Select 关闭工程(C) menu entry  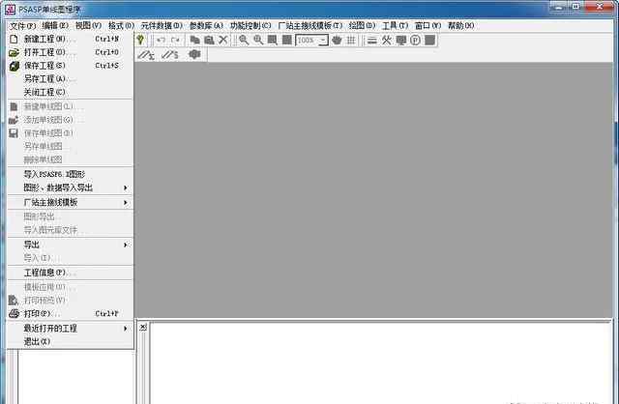pyautogui.click(x=71, y=93)
